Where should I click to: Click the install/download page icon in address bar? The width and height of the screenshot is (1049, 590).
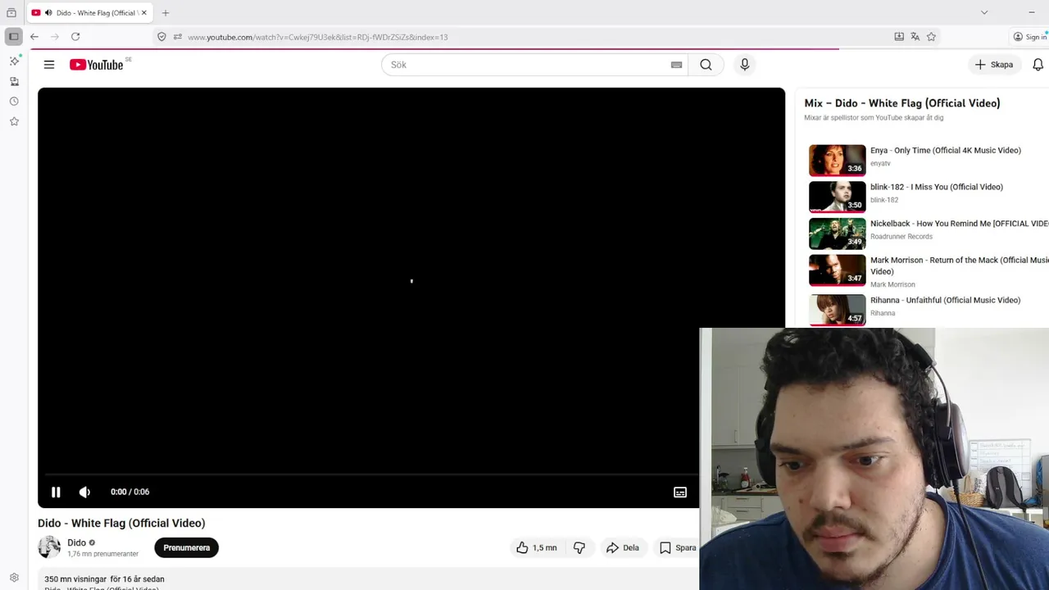coord(899,37)
